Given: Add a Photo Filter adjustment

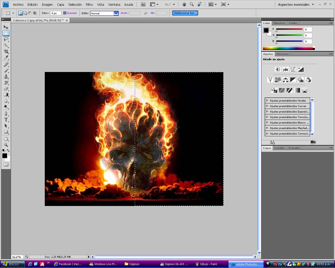Looking at the screenshot, I should pos(301,80).
